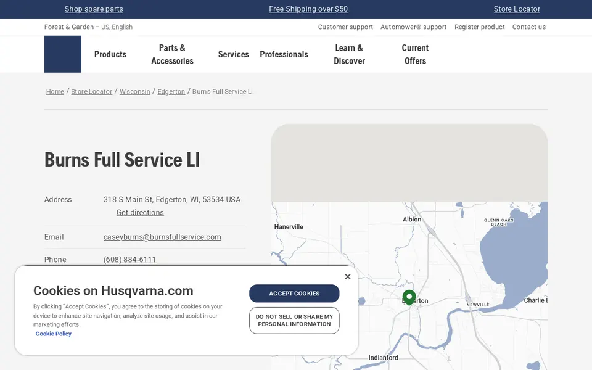The width and height of the screenshot is (592, 370).
Task: Click caseyburns@burnsfullservice.com email link
Action: [x=162, y=237]
